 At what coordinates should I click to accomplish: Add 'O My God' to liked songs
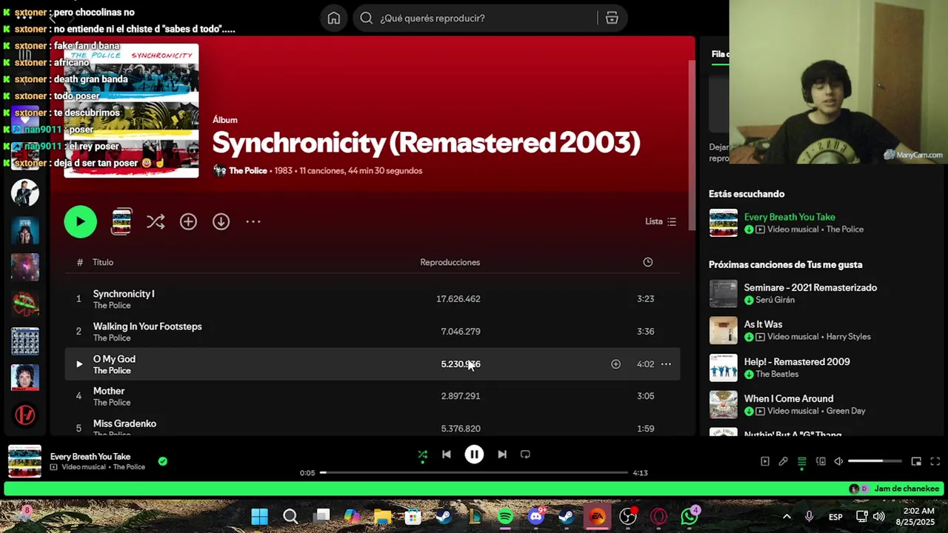[x=615, y=364]
